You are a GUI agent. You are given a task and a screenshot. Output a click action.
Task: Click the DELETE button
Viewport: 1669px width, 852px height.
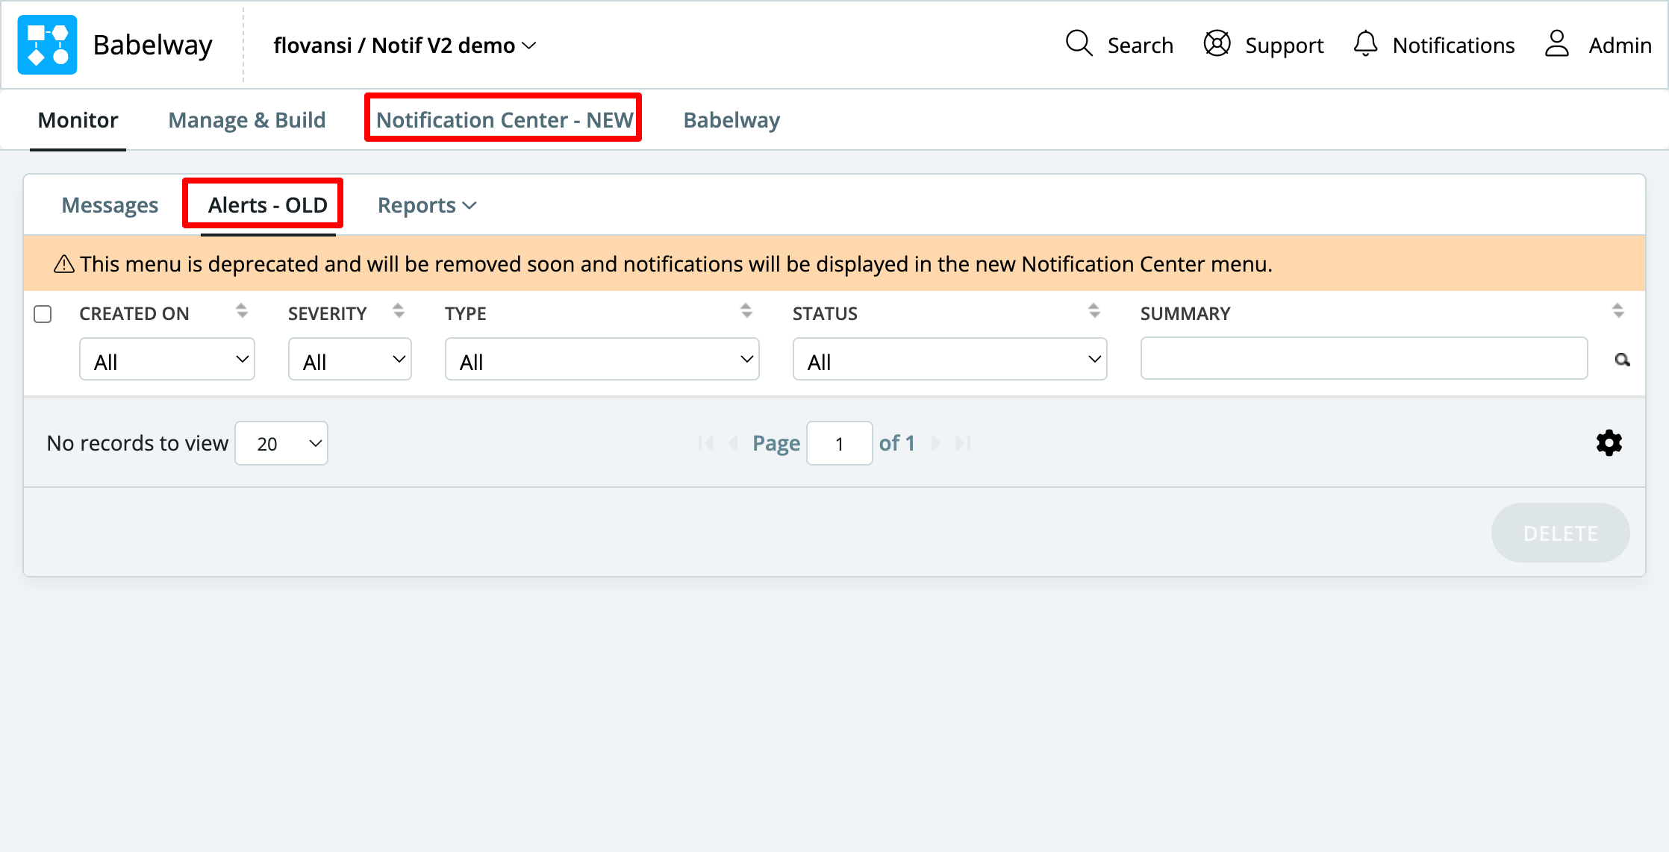point(1561,533)
